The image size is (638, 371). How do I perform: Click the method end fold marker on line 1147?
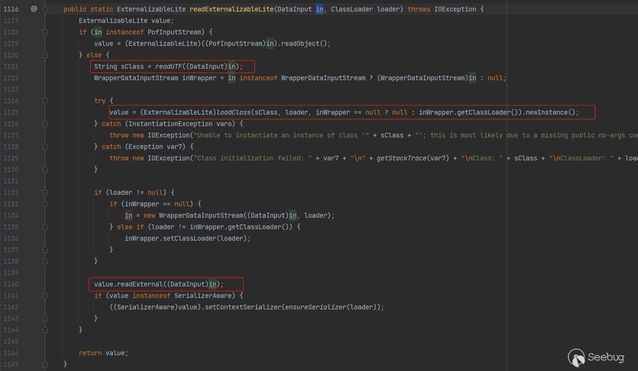pyautogui.click(x=45, y=364)
